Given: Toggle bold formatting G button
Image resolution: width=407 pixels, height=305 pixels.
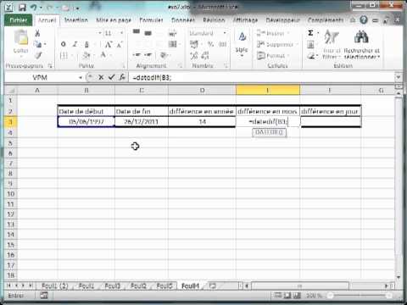Looking at the screenshot, I should [x=64, y=44].
